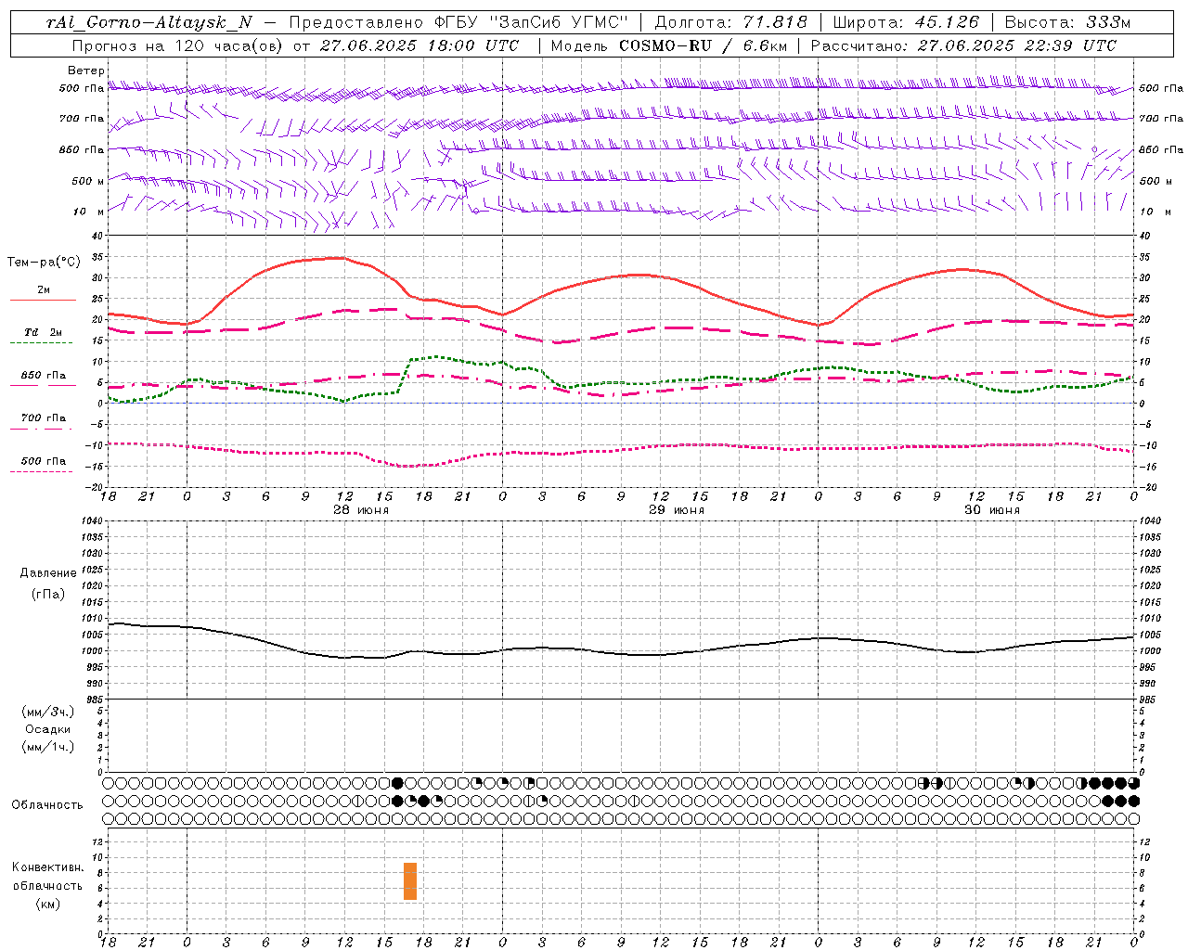
Task: Click the (мм/1ч.) precipitation unit label
Action: 48,747
